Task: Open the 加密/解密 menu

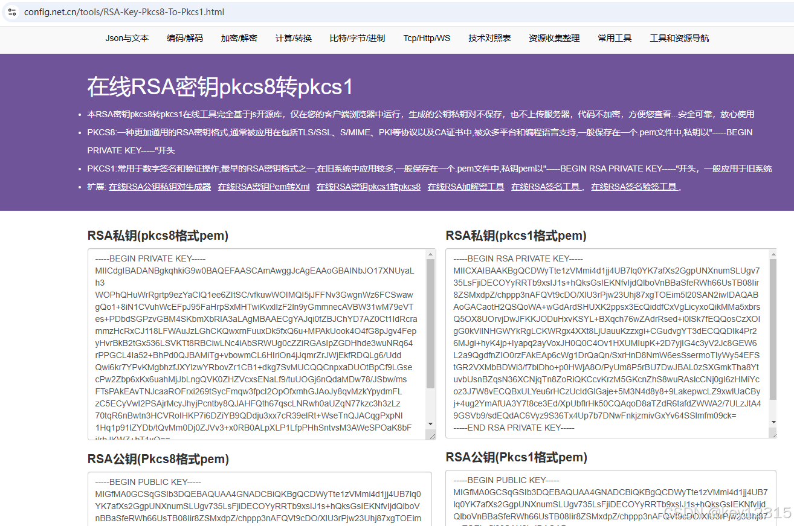Action: pos(239,37)
